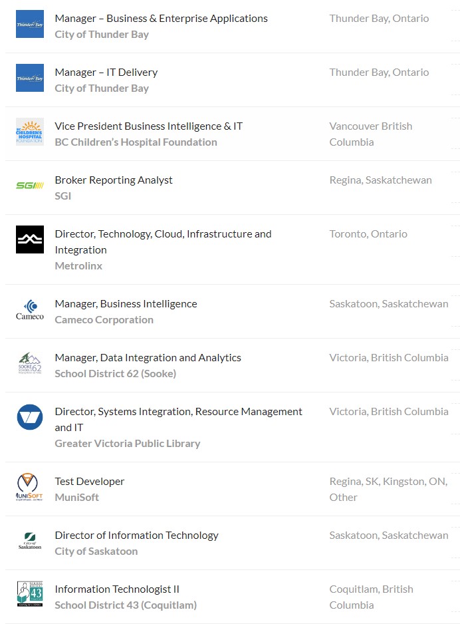Open Information Technologist II job posting
460x624 pixels.
117,589
